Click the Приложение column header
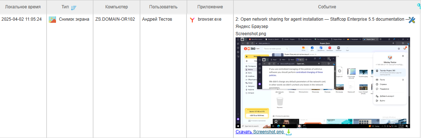 click(x=210, y=7)
